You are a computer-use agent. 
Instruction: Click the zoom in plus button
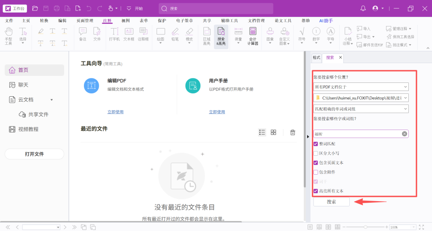(387, 227)
